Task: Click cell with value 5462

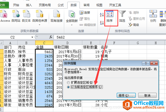Action: tap(44, 52)
